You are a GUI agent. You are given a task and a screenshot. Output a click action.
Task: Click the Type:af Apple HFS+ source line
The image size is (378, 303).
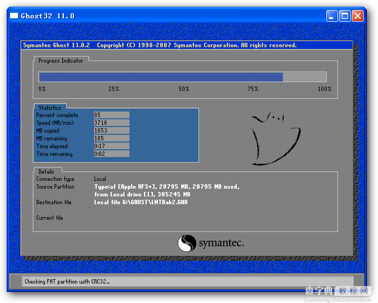coord(167,186)
